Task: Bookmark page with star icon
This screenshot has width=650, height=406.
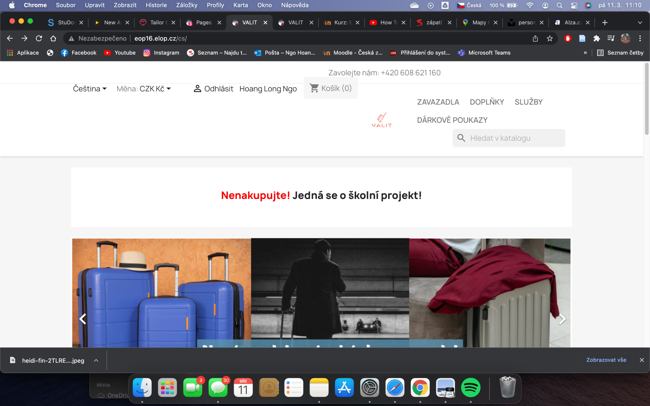Action: point(550,39)
